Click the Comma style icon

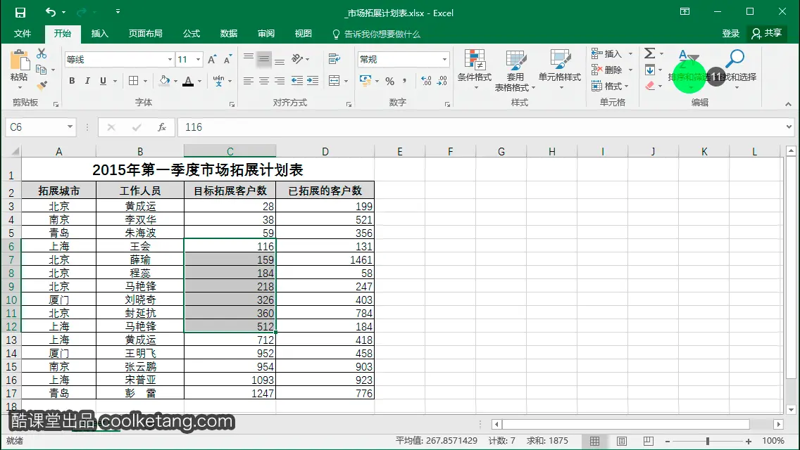point(405,81)
